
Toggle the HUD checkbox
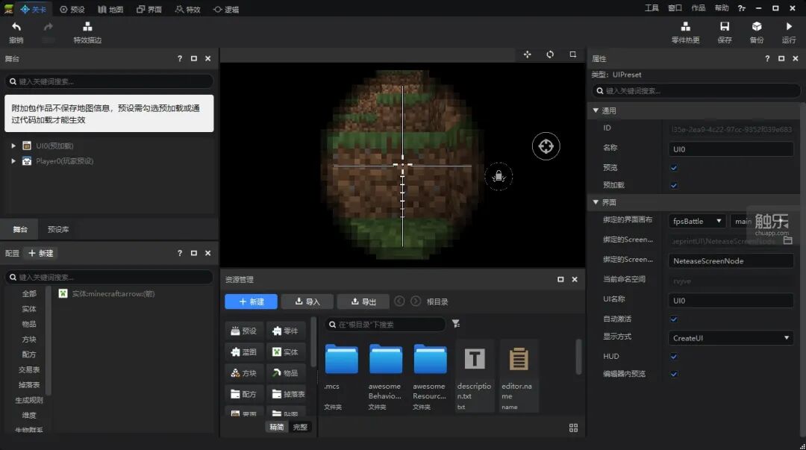point(674,357)
